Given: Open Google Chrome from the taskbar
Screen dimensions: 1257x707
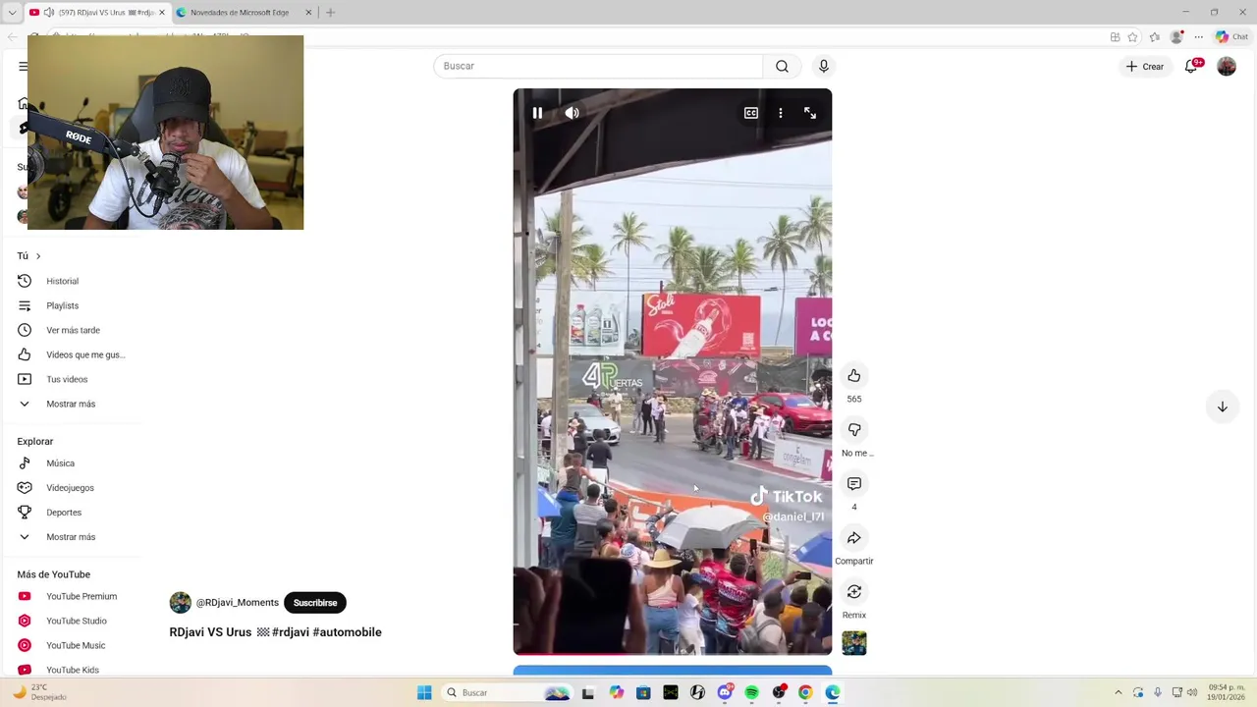Looking at the screenshot, I should tap(805, 693).
